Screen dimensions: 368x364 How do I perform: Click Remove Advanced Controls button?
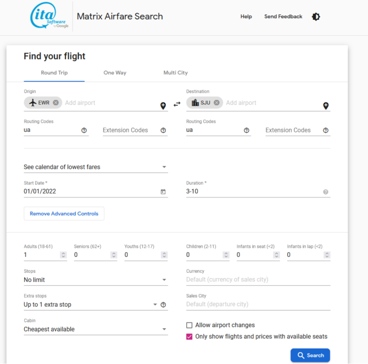point(64,213)
